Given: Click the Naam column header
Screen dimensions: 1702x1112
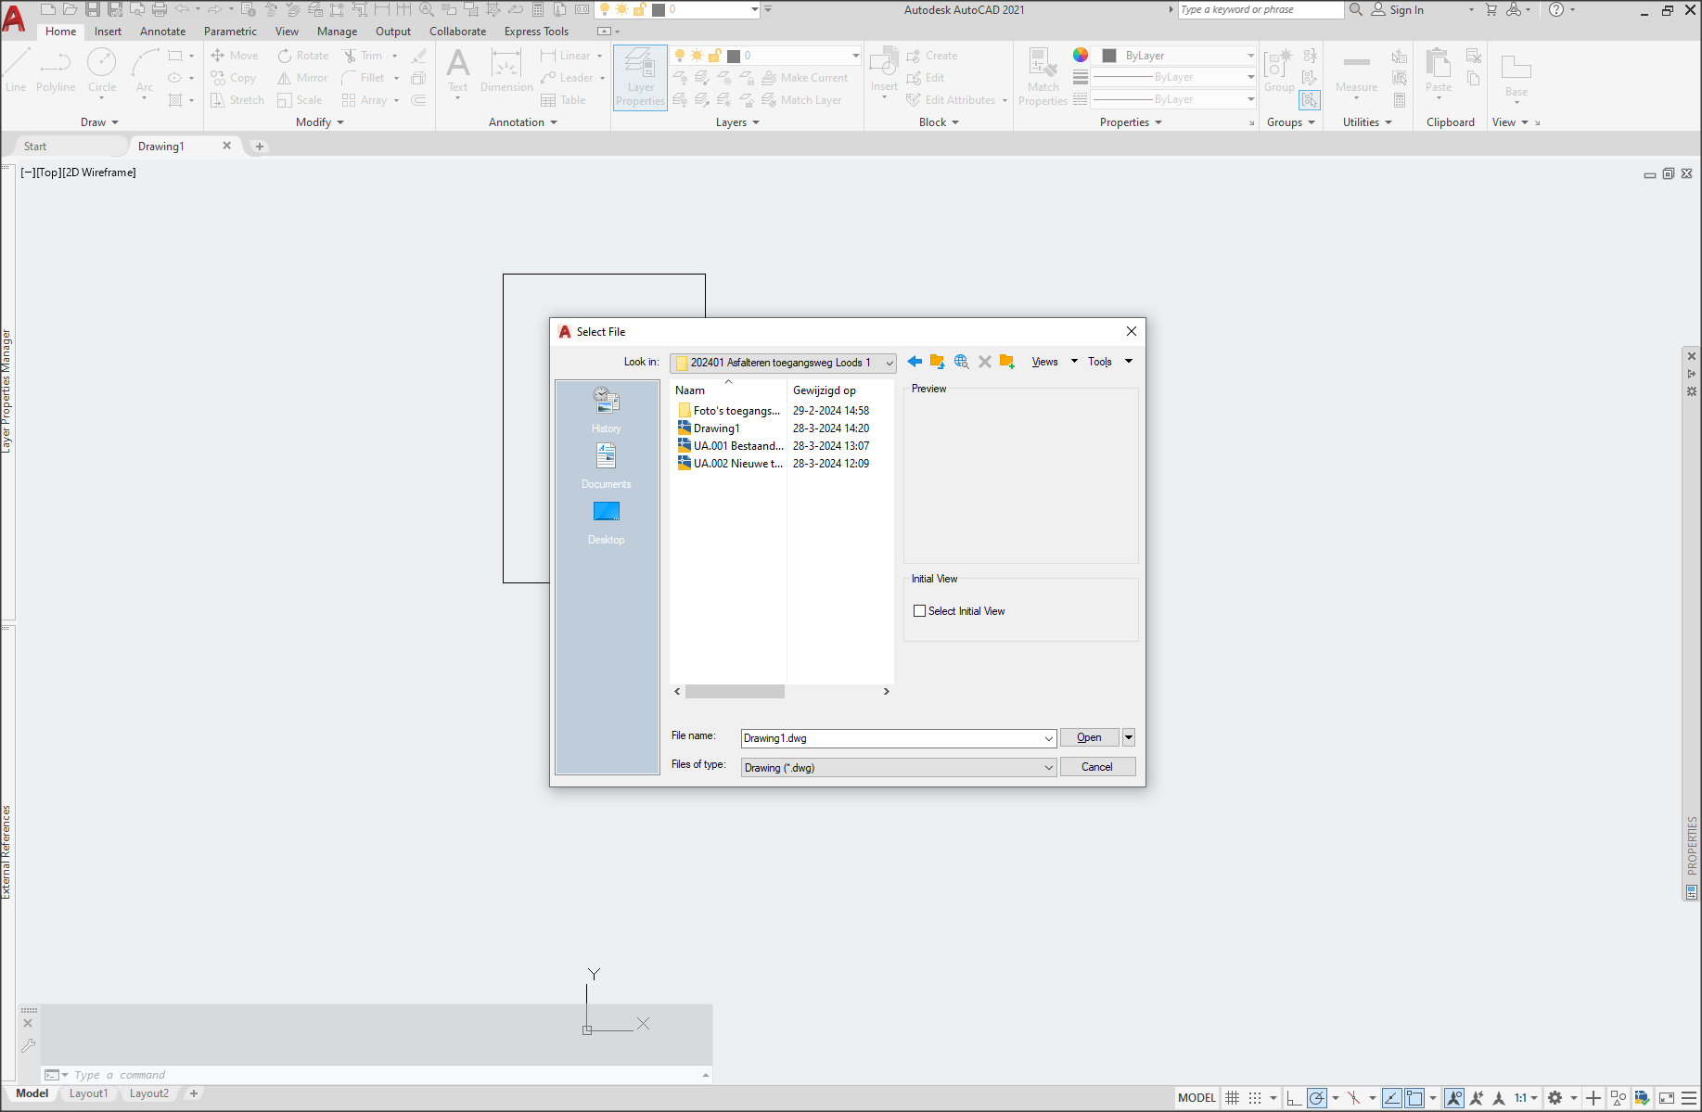Looking at the screenshot, I should pos(728,390).
